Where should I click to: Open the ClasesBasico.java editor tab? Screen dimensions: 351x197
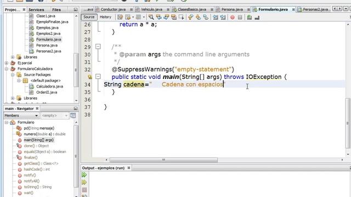point(191,9)
